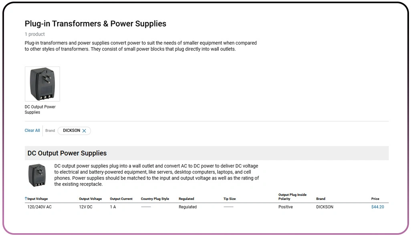Select the Price column header
The height and width of the screenshot is (236, 411).
pos(375,199)
